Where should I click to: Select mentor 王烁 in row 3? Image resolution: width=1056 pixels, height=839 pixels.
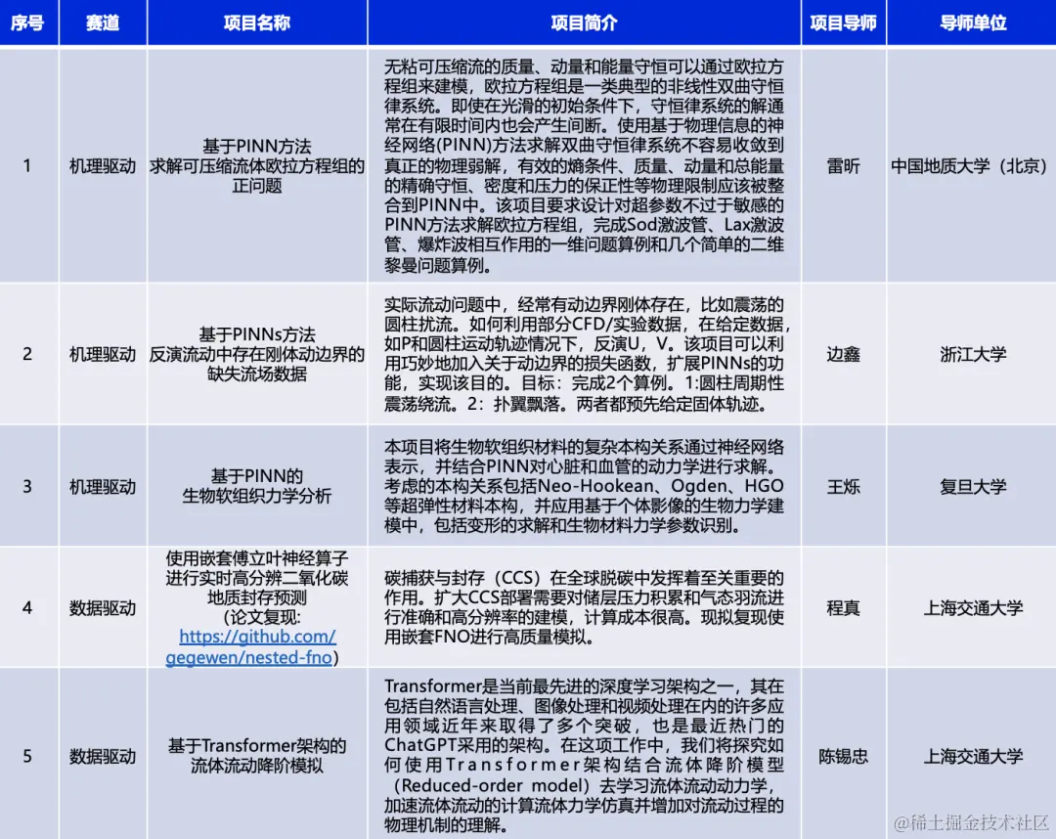(x=844, y=486)
